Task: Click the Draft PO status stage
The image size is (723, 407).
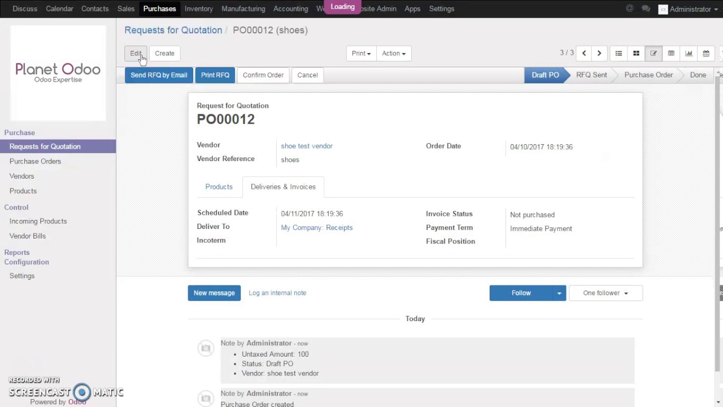Action: click(545, 75)
